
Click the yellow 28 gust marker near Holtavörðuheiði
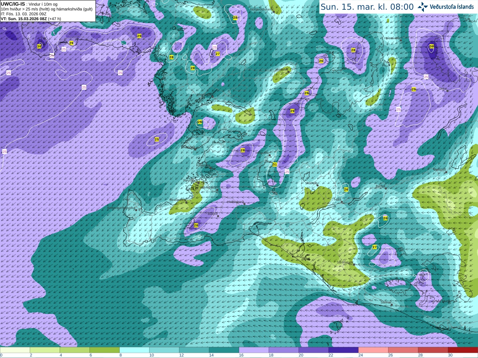click(235, 18)
